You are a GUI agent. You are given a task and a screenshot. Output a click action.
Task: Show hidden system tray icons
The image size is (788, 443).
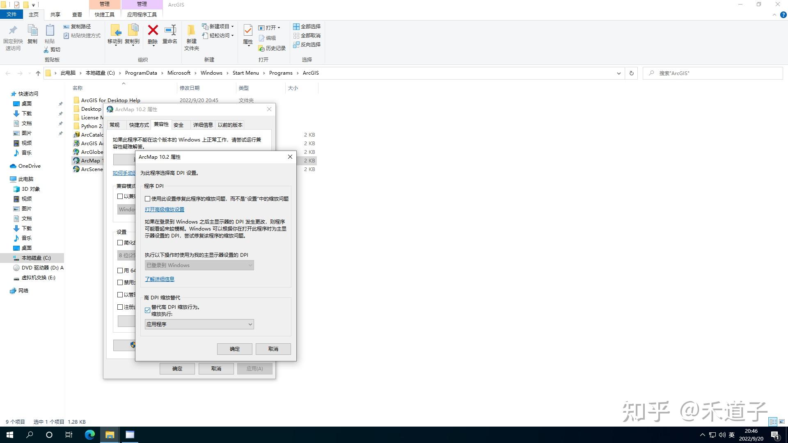702,435
